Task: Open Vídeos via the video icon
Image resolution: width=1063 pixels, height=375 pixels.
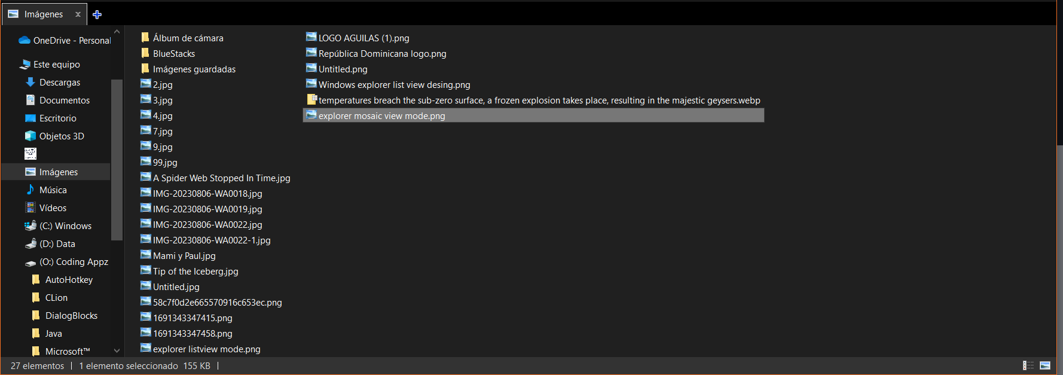Action: (x=30, y=208)
